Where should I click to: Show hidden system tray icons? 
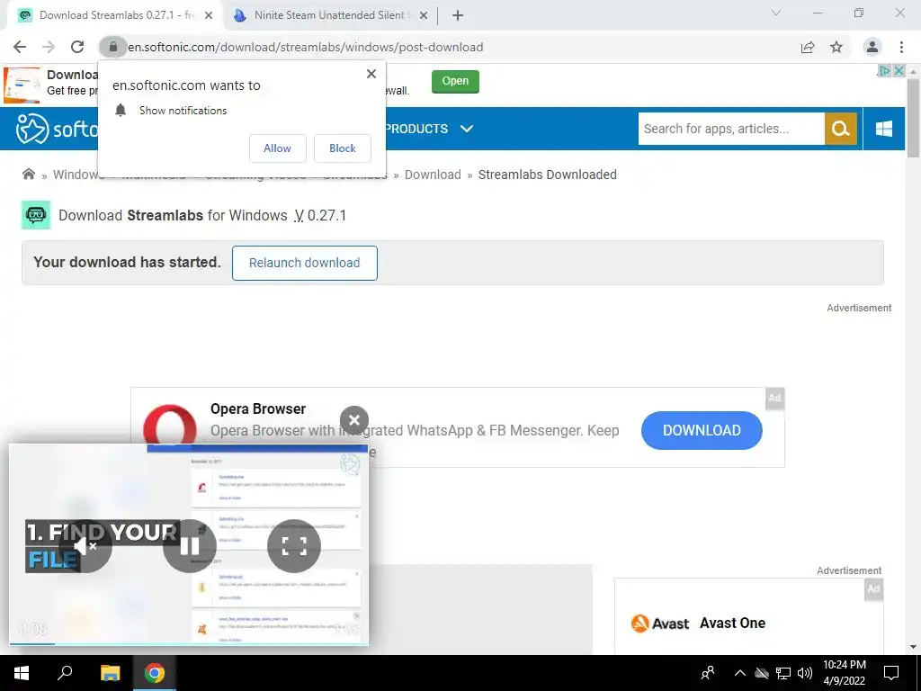(740, 673)
